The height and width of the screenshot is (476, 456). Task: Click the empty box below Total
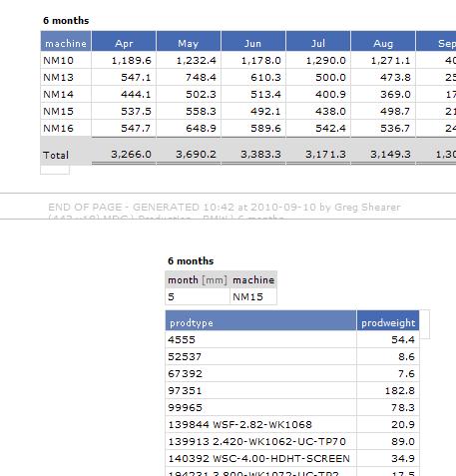click(x=55, y=170)
